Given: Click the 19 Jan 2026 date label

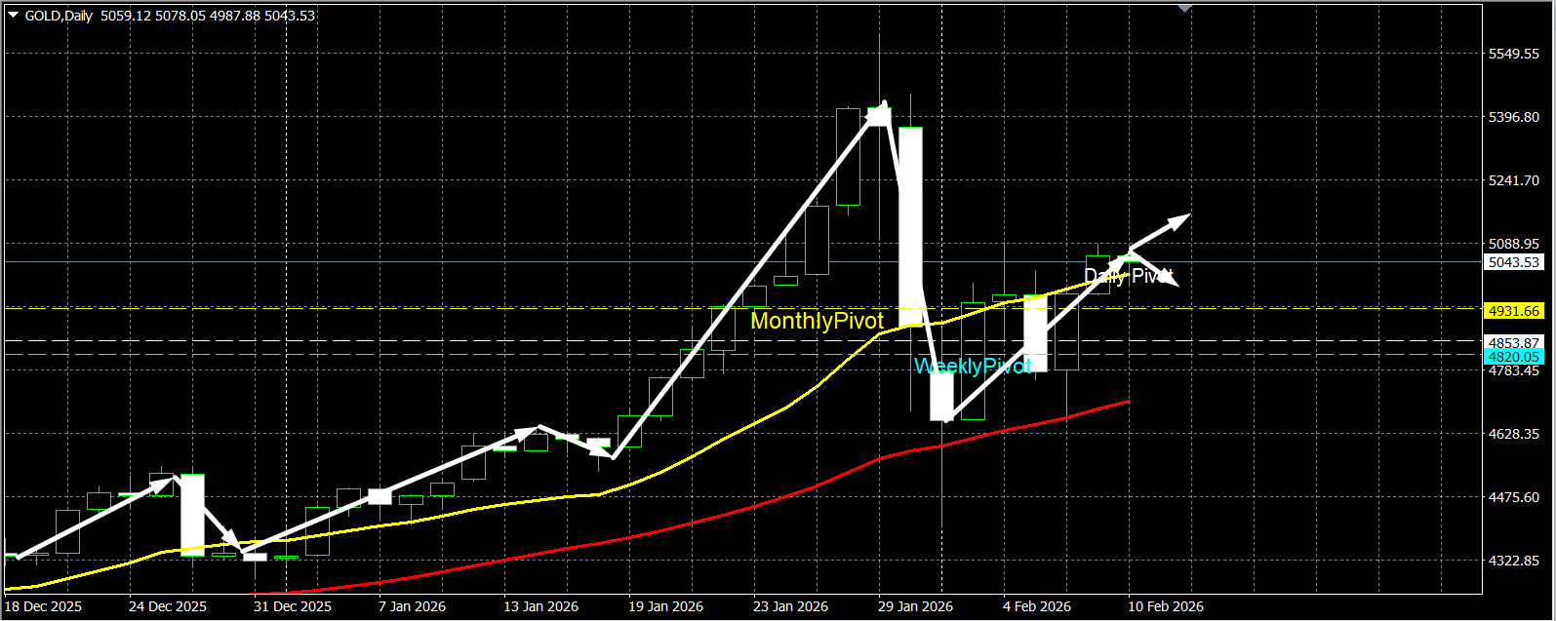Looking at the screenshot, I should tap(665, 606).
